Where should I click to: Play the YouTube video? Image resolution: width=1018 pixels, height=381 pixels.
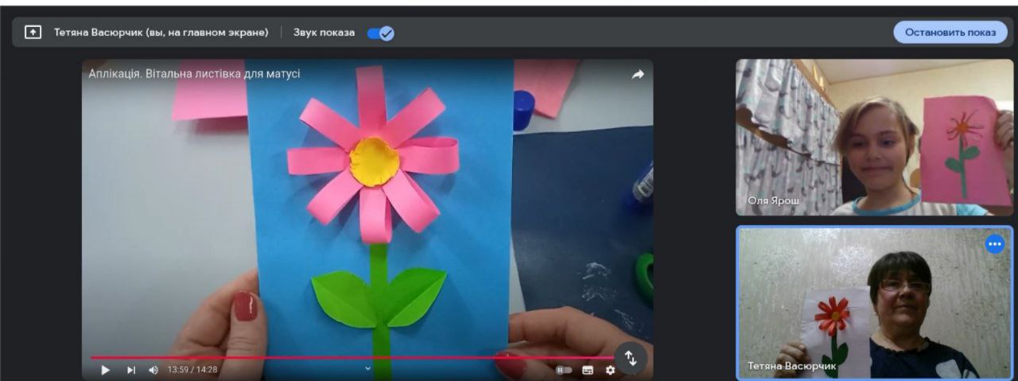tap(105, 370)
